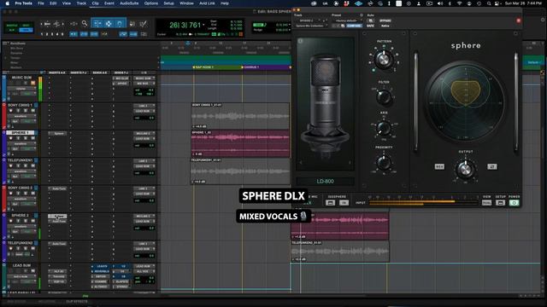This screenshot has width=547, height=307.
Task: Select the SPHERE 1 track name
Action: 21,133
